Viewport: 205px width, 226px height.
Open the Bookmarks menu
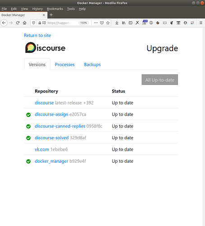tap(55, 9)
